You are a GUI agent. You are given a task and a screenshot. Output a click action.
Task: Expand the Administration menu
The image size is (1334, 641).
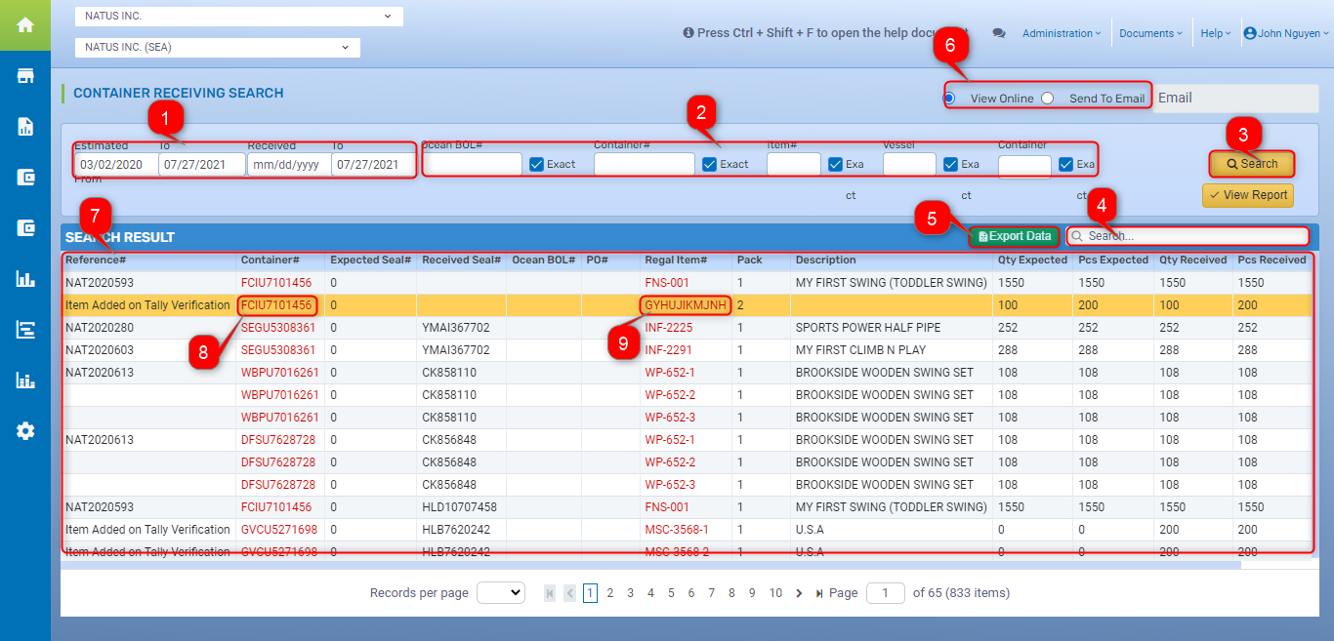click(1062, 33)
